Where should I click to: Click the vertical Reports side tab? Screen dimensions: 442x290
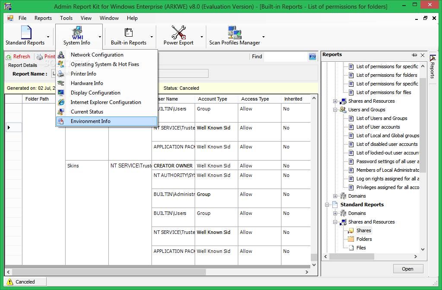[432, 66]
